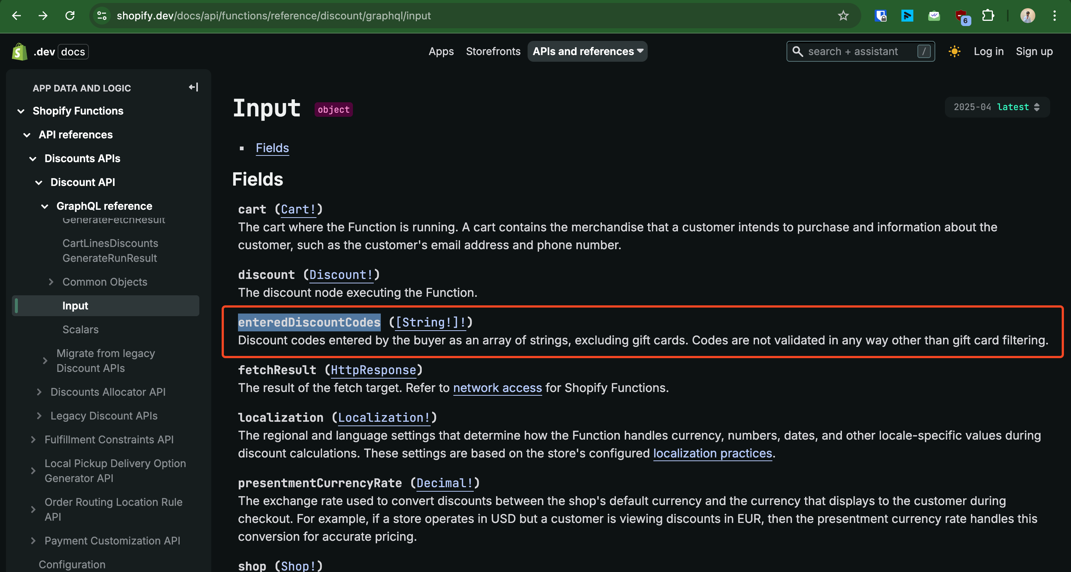
Task: Open the HttpResponse type link
Action: point(373,370)
